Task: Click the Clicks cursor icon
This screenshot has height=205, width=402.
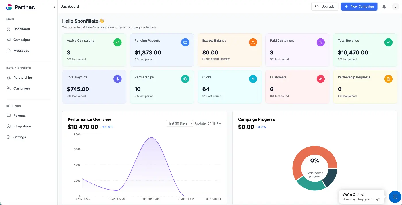Action: click(253, 79)
